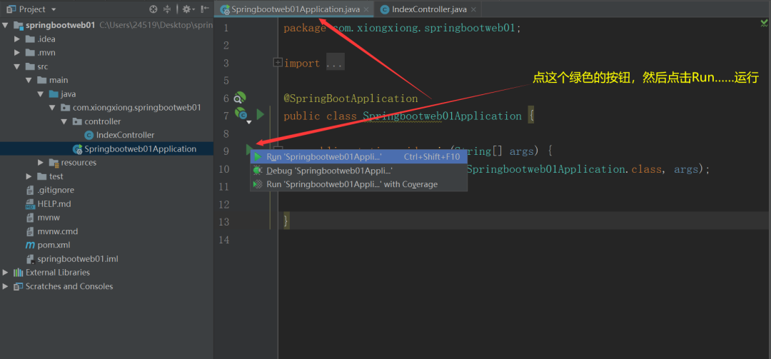
Task: Click the Spring bean search gutter icon on line 6
Action: pos(239,97)
